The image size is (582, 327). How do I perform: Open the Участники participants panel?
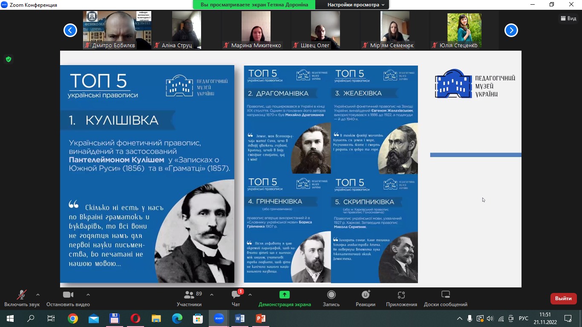pos(189,298)
